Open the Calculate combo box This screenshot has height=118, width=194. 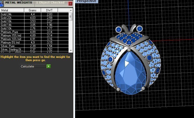click(33, 66)
